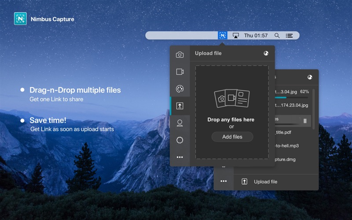The width and height of the screenshot is (352, 220).
Task: Open the three-dot more options in front sidebar
Action: pyautogui.click(x=180, y=157)
